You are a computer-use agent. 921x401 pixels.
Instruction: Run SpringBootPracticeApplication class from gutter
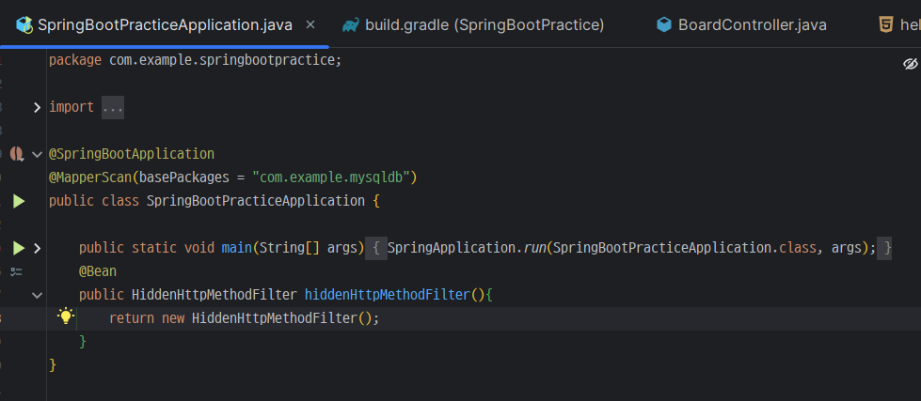[x=19, y=201]
